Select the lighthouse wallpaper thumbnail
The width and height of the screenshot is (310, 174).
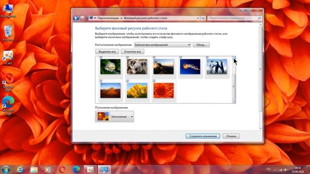[x=164, y=67]
